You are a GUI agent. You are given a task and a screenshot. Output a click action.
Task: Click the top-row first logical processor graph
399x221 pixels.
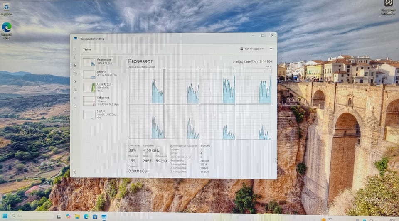[x=146, y=86]
